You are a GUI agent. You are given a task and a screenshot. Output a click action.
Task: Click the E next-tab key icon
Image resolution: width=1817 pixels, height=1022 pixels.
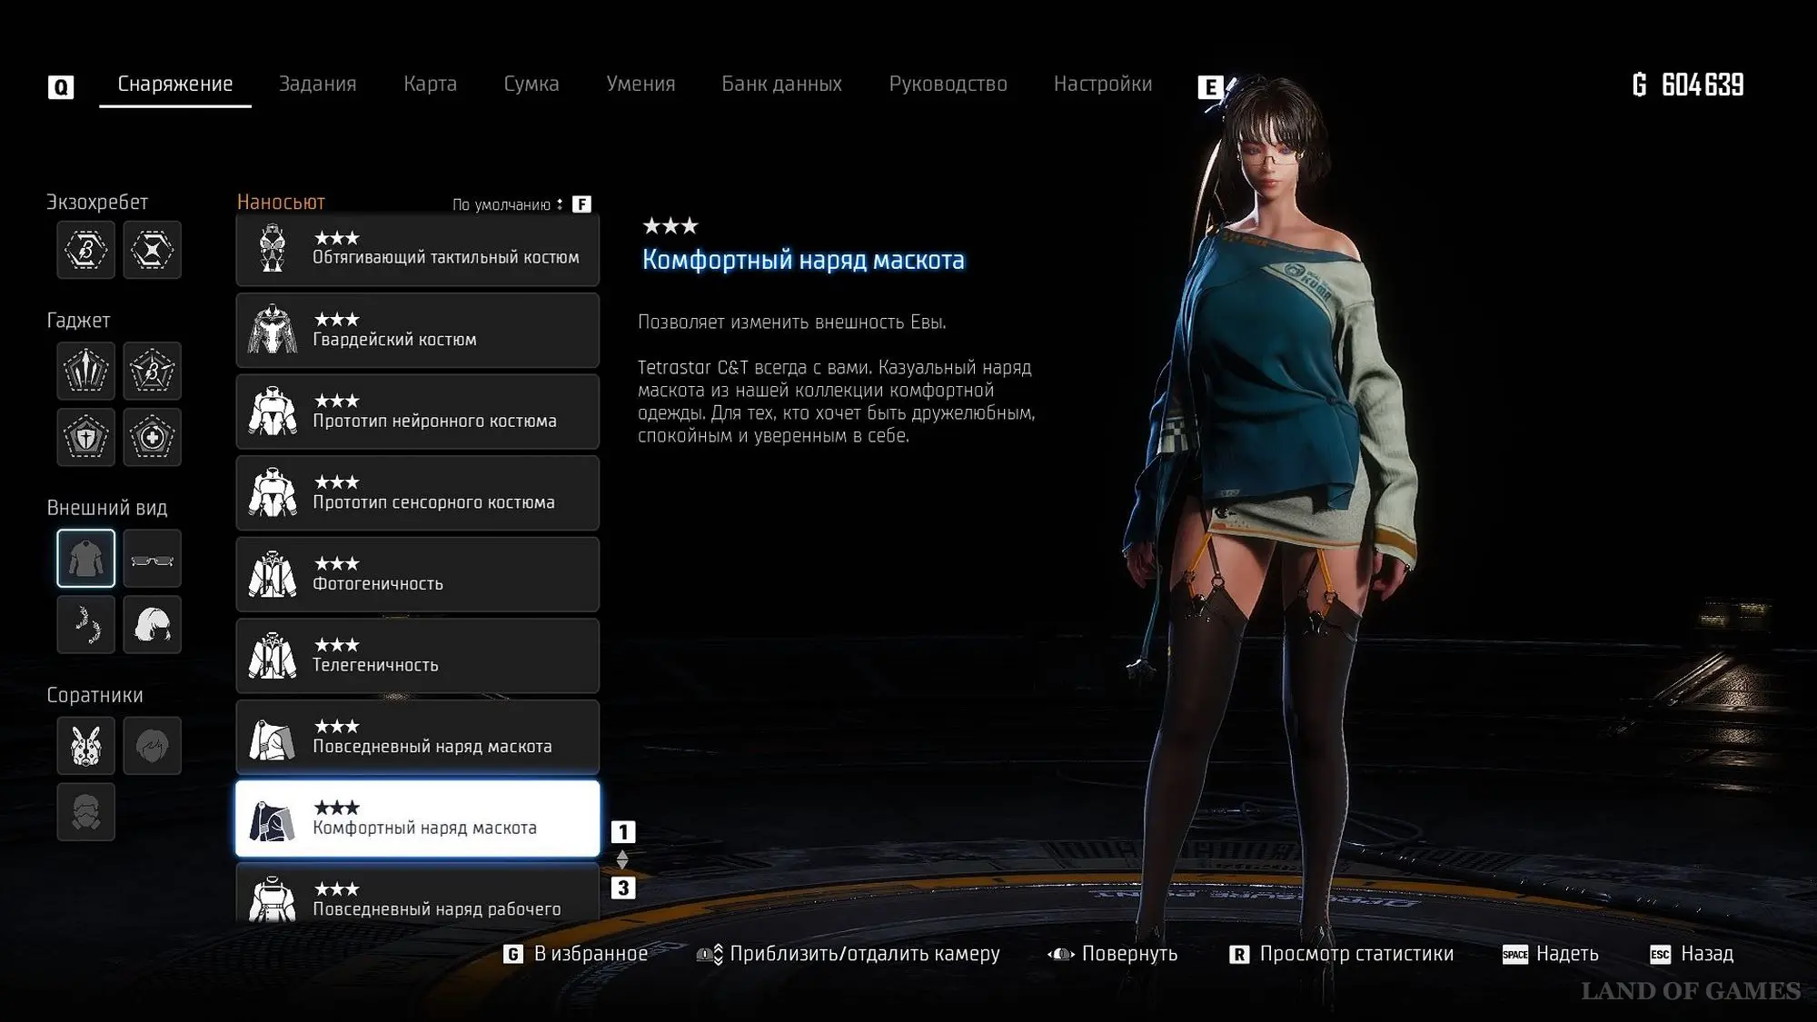1210,87
